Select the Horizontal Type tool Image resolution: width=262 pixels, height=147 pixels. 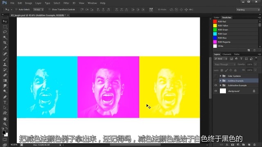click(x=5, y=102)
